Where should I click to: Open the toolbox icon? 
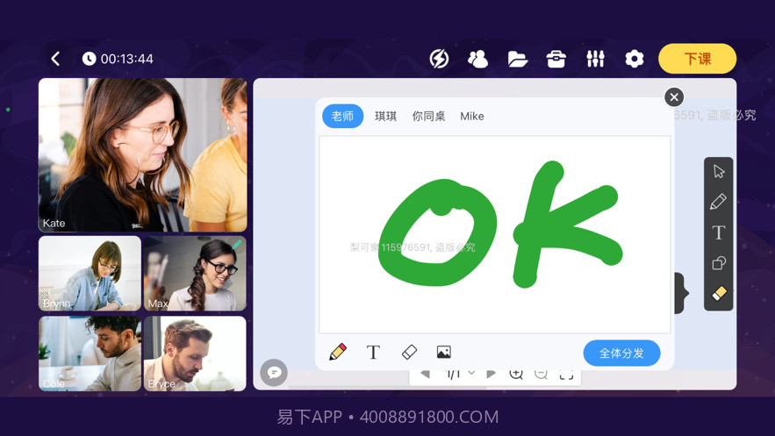click(556, 59)
